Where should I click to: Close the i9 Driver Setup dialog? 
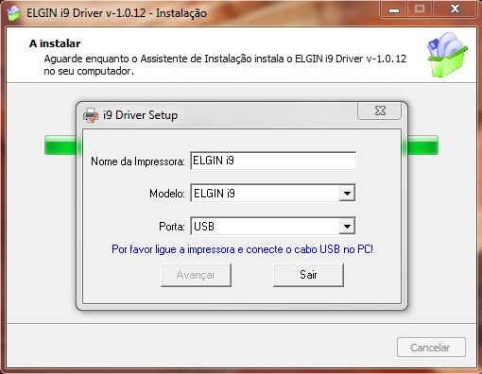coord(380,110)
